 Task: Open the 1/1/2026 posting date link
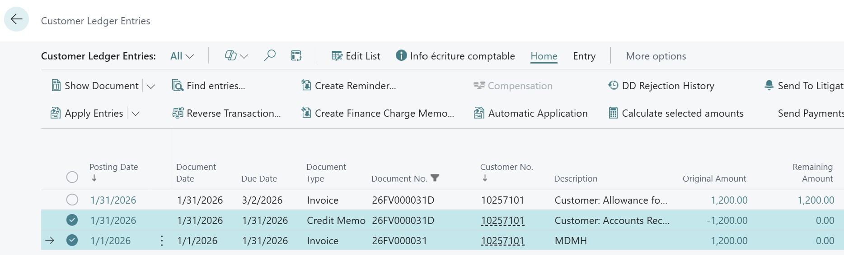[111, 241]
